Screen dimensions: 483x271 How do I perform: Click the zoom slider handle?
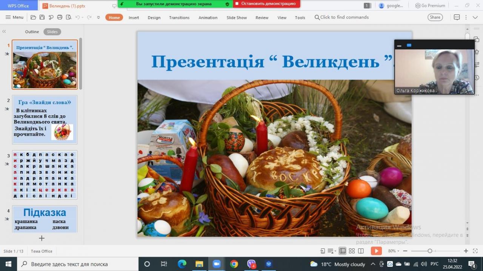[430, 251]
